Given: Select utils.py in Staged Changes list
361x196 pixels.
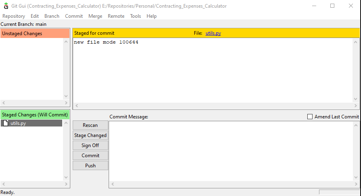Looking at the screenshot, I should [18, 123].
